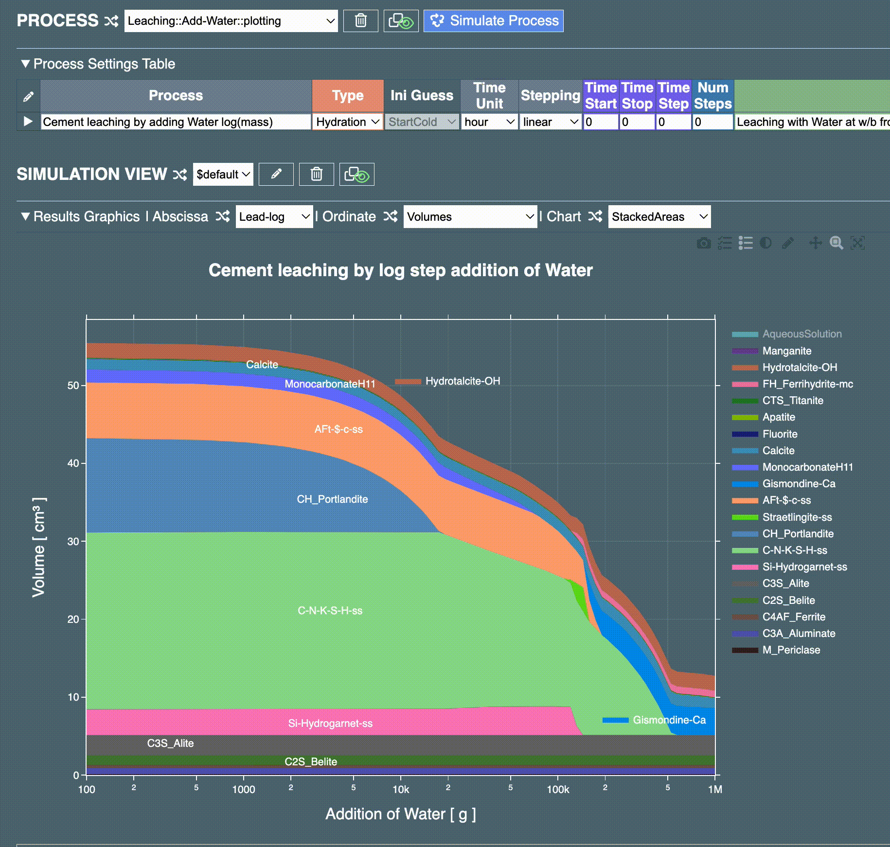This screenshot has height=847, width=890.
Task: Open the Ordinate Volumes dropdown
Action: tap(470, 217)
